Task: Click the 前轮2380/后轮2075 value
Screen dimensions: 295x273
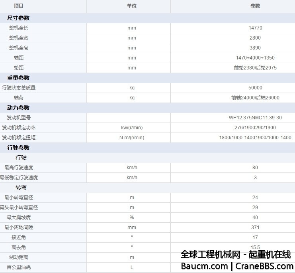Action: point(255,68)
